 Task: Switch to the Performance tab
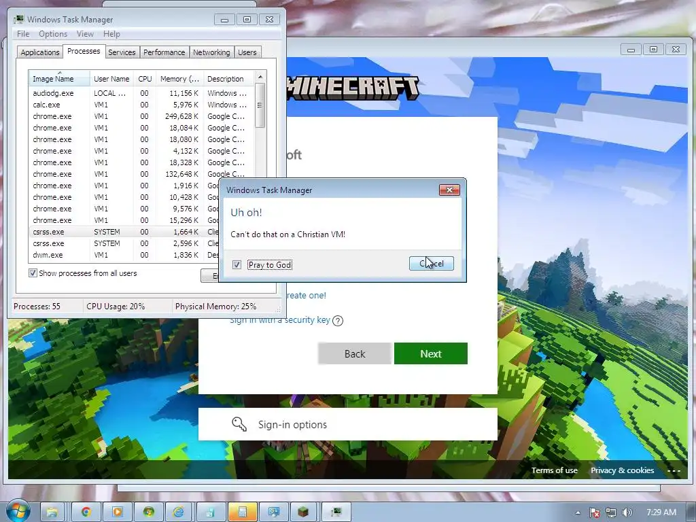pos(164,52)
